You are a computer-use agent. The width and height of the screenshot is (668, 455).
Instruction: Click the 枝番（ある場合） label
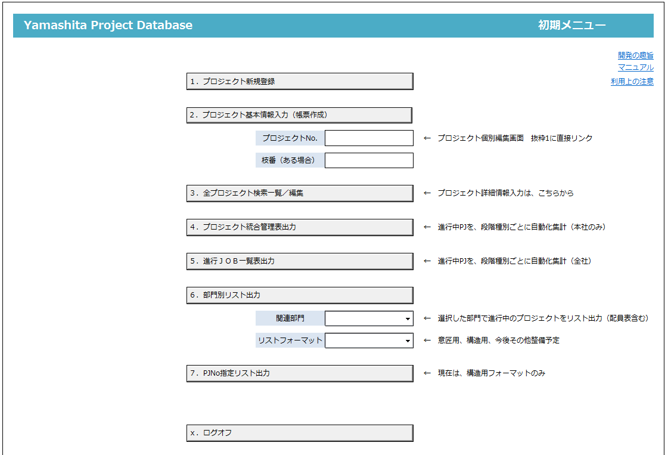290,160
